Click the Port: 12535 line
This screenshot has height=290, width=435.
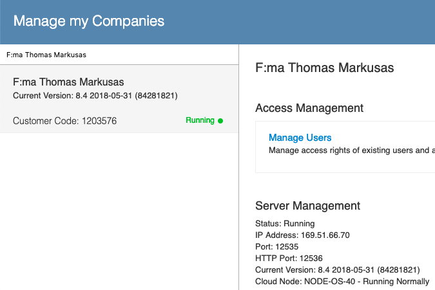tap(276, 247)
